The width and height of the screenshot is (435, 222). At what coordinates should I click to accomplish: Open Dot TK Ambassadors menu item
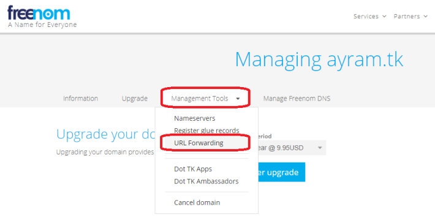[x=206, y=181]
